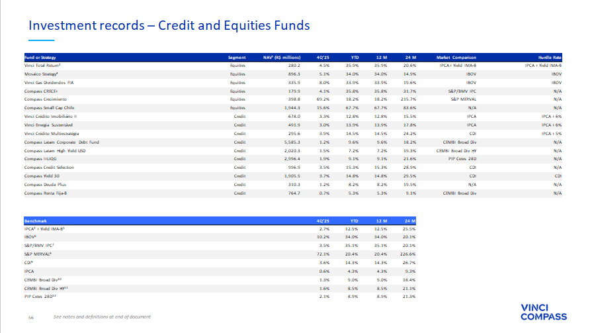Viewport: 594px width, 333px height.
Task: Click Compass Small Cap Chile fund name
Action: pos(50,108)
